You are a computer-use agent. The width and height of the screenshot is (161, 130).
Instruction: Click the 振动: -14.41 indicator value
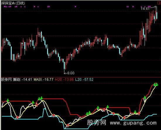coord(22,79)
